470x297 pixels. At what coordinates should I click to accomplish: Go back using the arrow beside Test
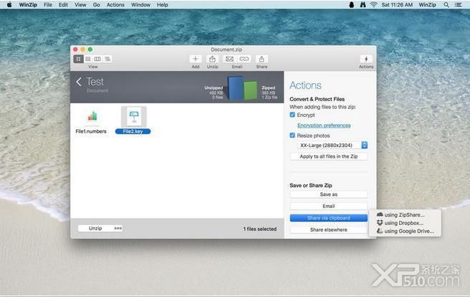79,82
